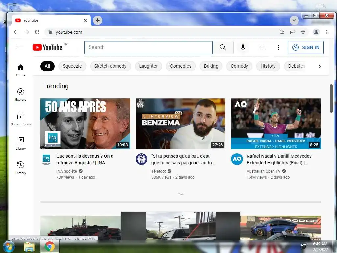Image resolution: width=337 pixels, height=253 pixels.
Task: Open the YouTube apps grid icon
Action: [x=263, y=47]
